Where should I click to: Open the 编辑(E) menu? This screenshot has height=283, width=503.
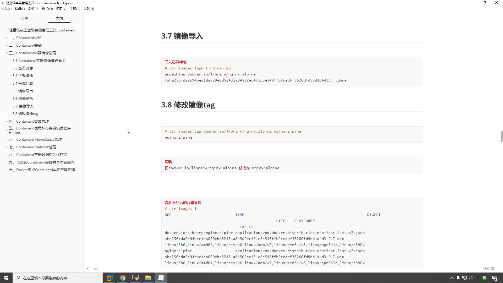click(20, 9)
